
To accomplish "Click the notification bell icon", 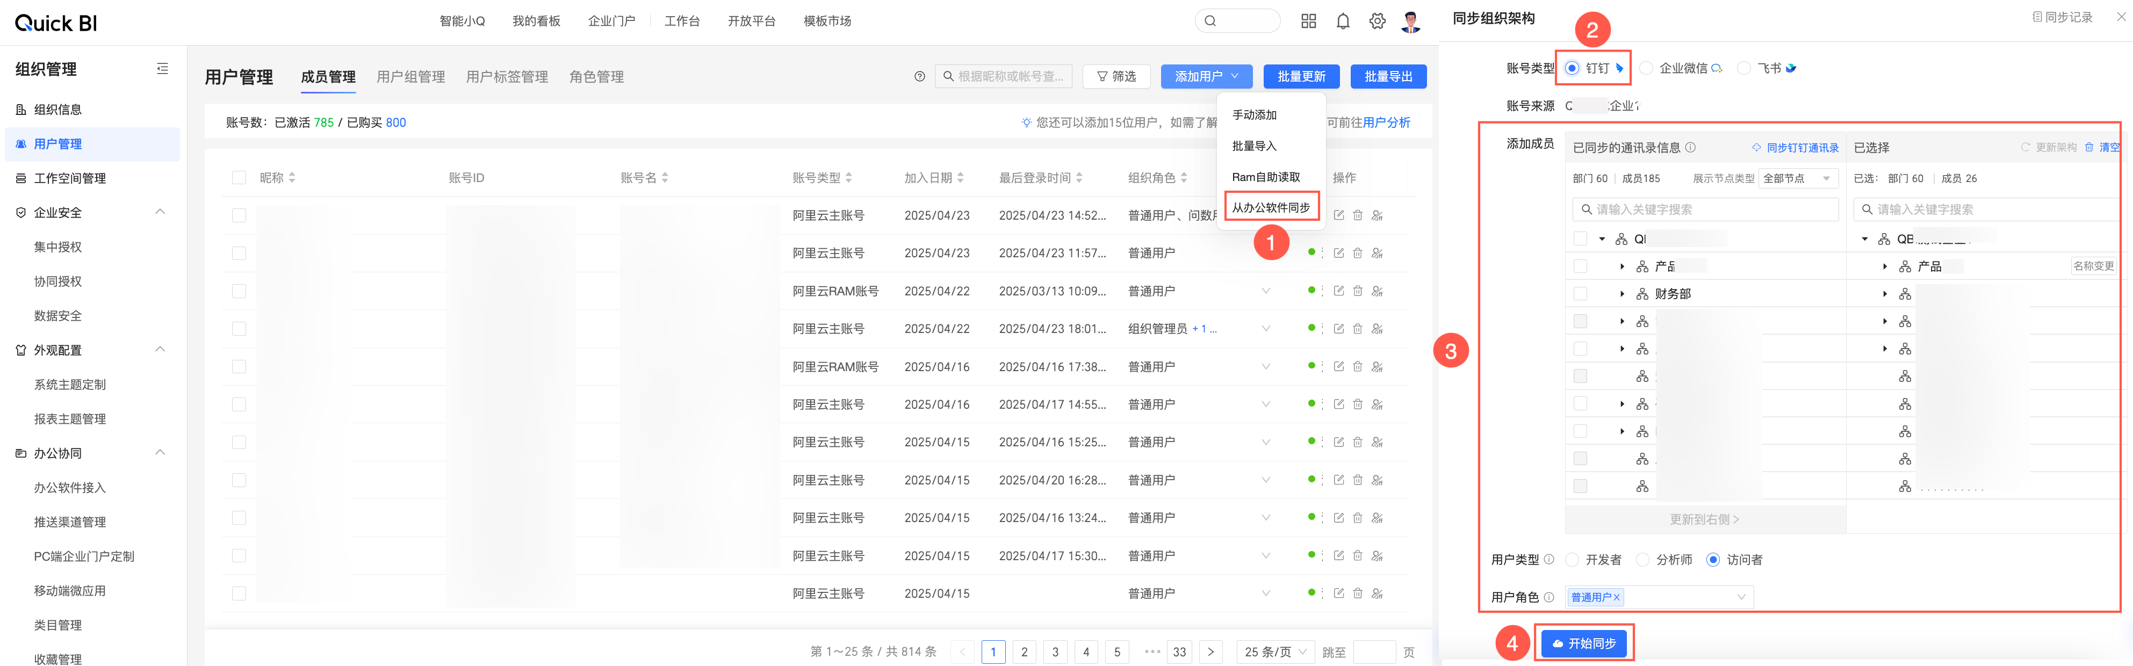I will (1342, 21).
